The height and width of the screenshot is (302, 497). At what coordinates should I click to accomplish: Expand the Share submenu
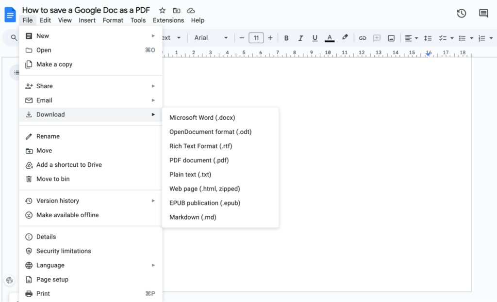91,86
